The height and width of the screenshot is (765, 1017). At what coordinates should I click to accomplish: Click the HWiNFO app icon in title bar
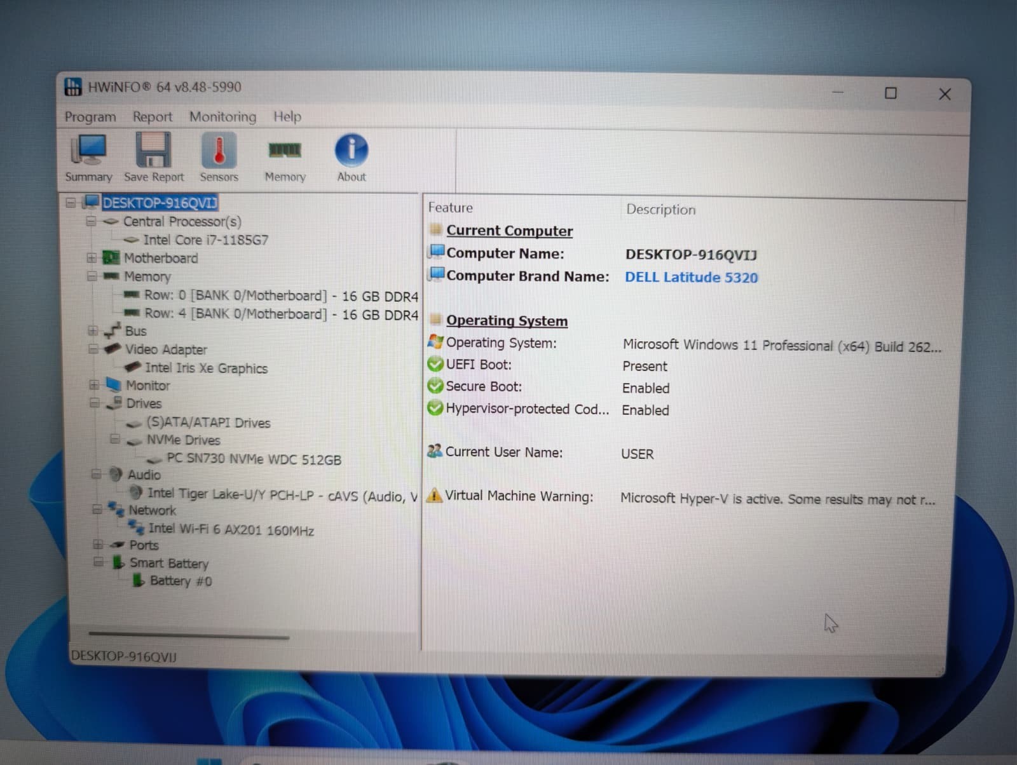tap(73, 86)
